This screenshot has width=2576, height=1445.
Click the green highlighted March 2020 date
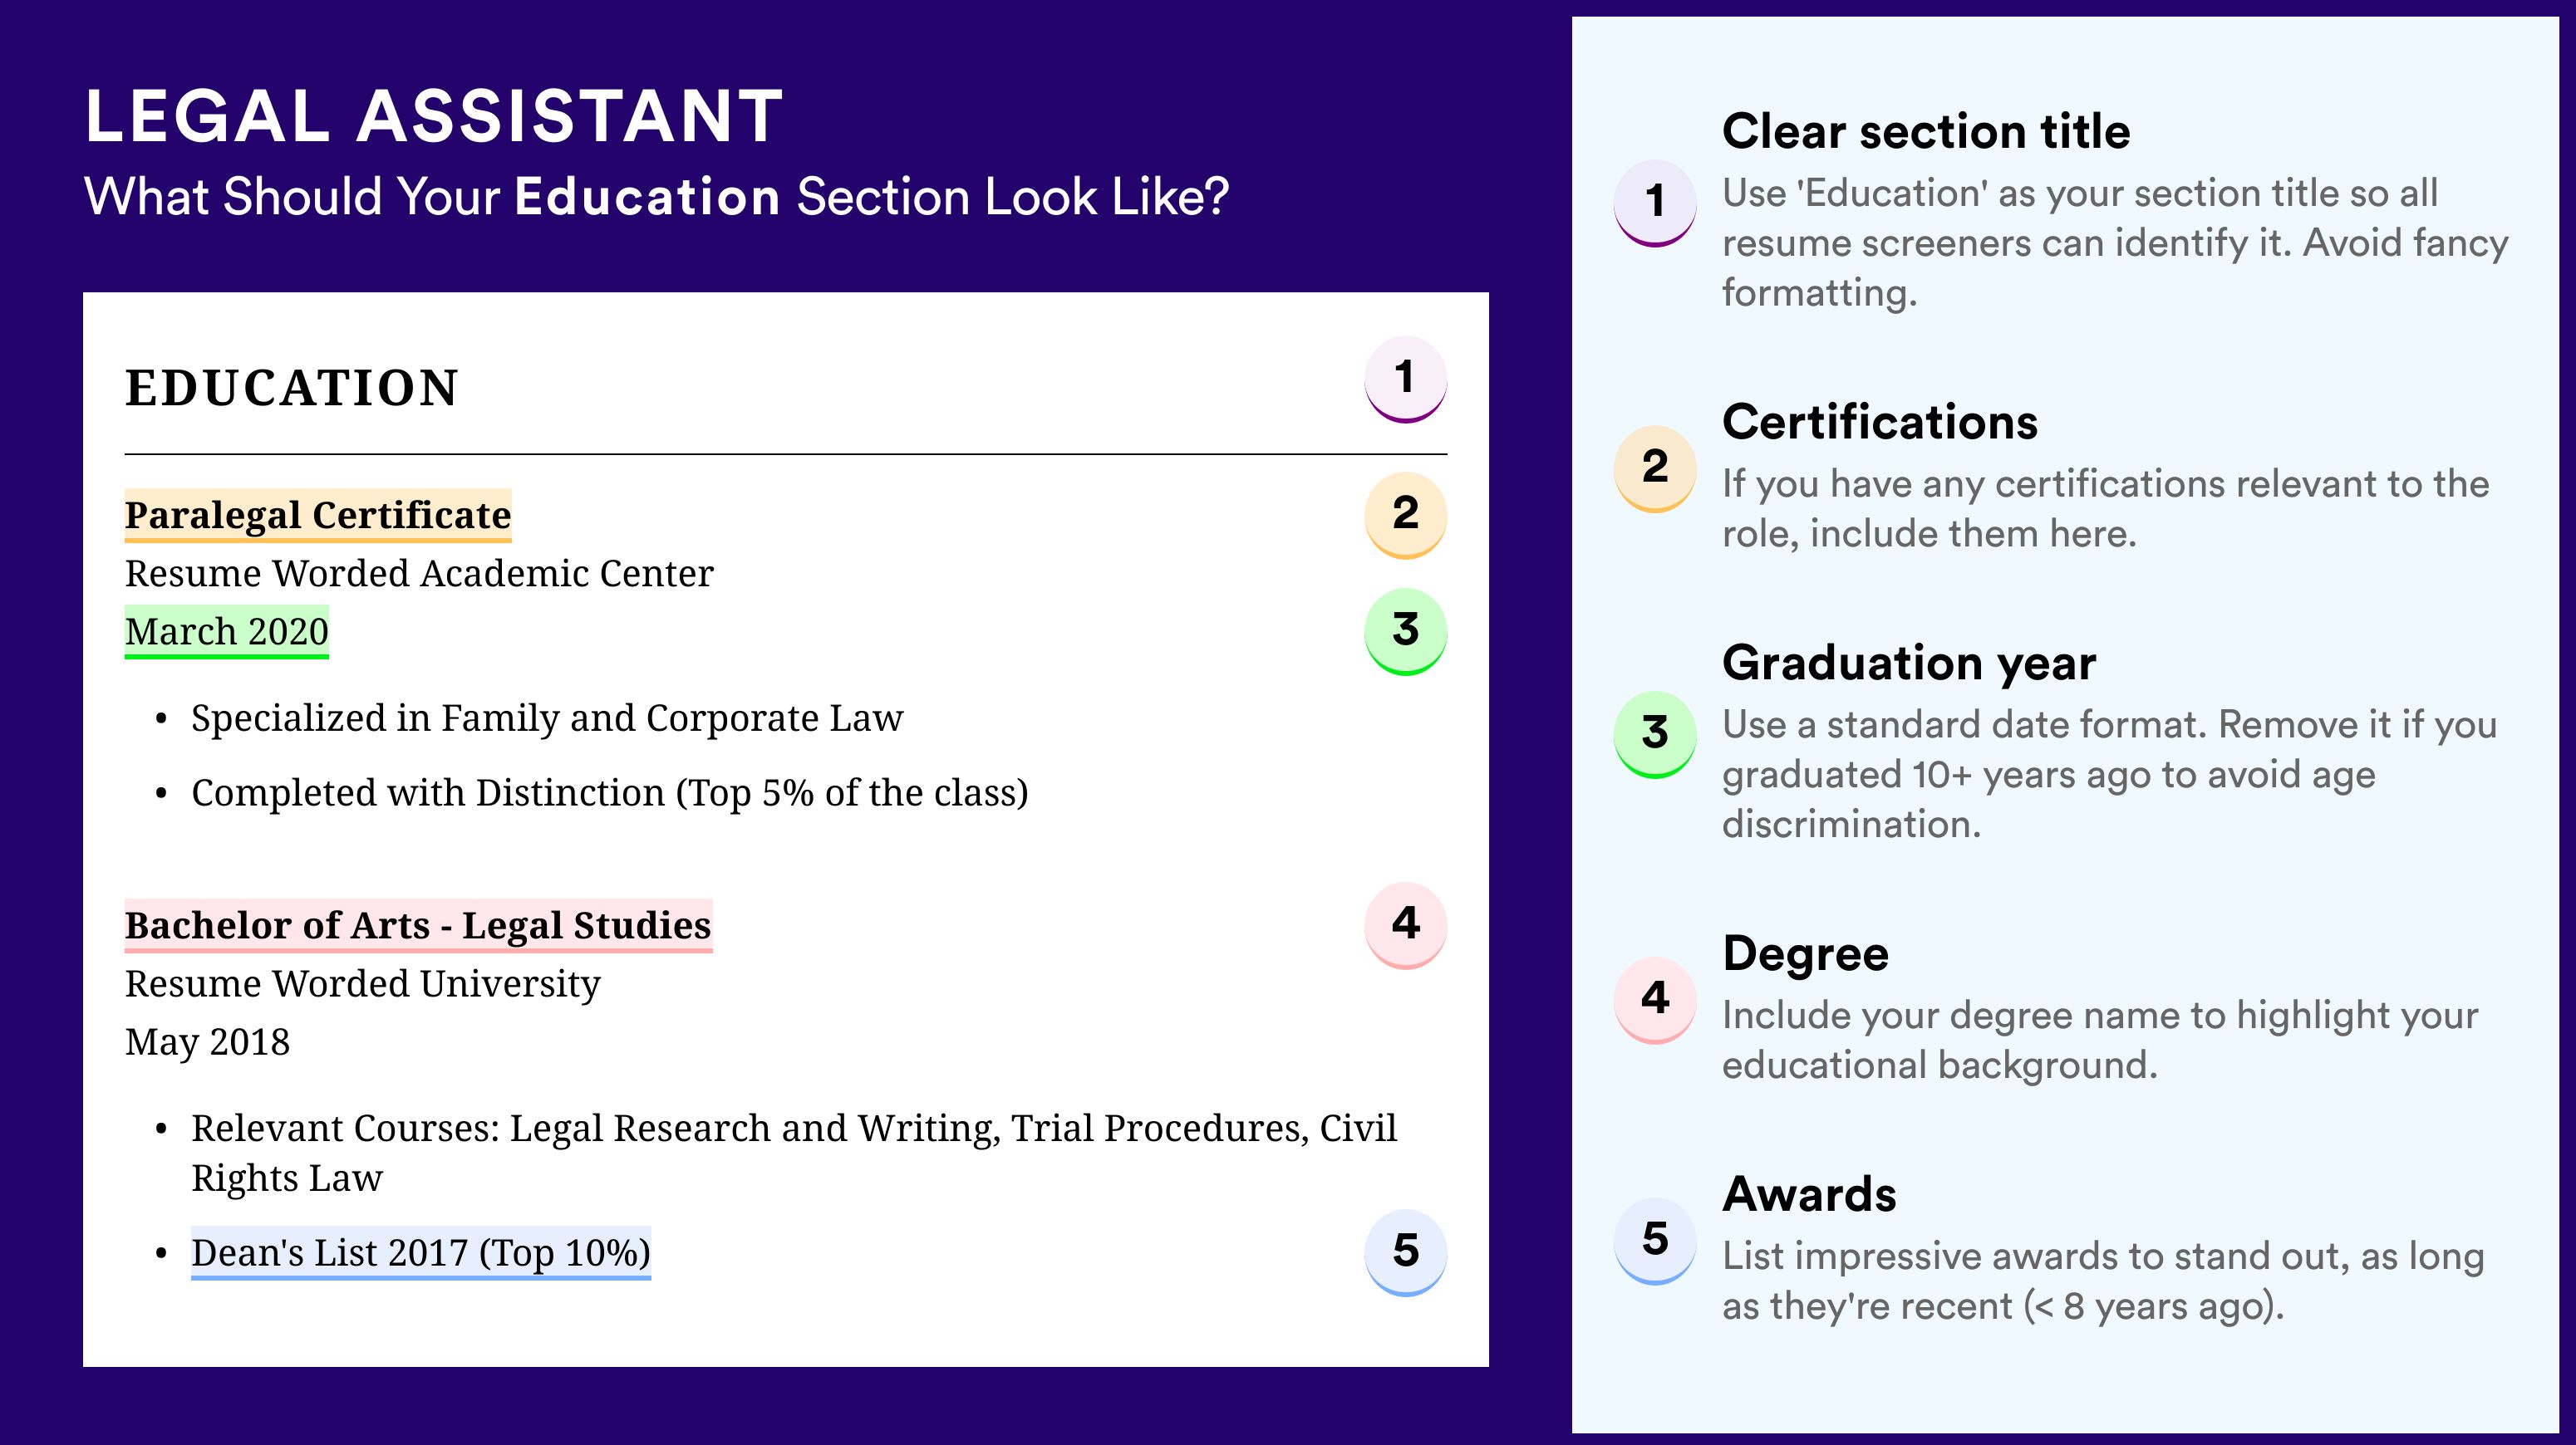(227, 631)
